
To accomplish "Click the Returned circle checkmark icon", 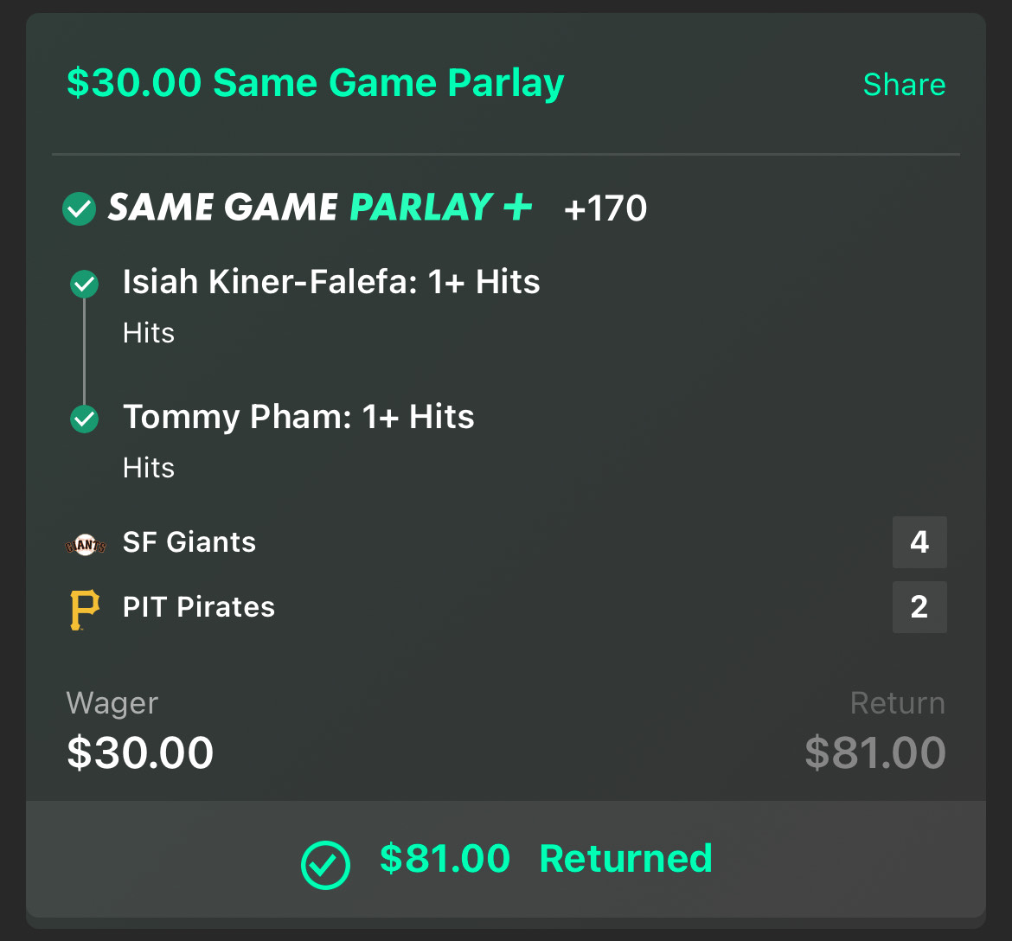I will pos(325,865).
